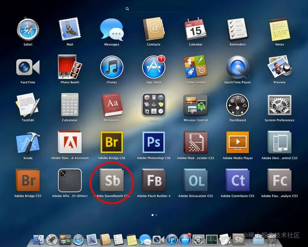Image resolution: width=308 pixels, height=247 pixels.
Task: Open TextEdit from the Launchpad grid
Action: pyautogui.click(x=27, y=105)
